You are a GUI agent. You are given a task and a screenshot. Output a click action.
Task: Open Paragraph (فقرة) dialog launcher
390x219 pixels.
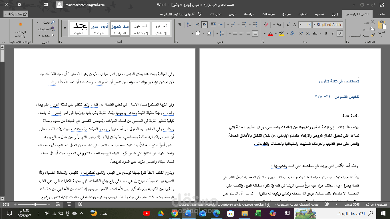[177, 42]
